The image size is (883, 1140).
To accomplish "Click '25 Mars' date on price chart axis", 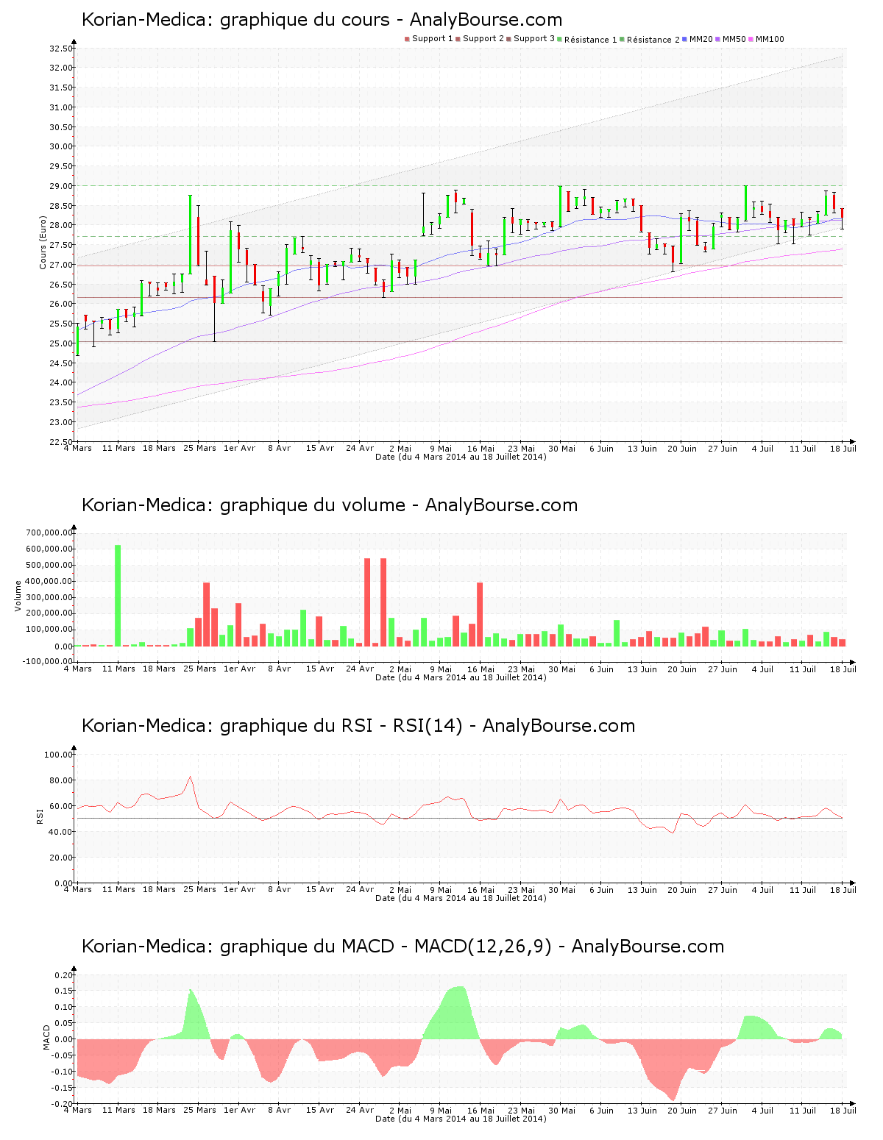I will point(199,448).
